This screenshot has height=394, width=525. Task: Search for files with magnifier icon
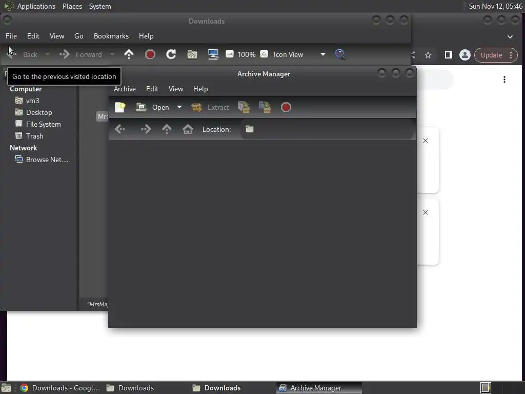[x=340, y=54]
